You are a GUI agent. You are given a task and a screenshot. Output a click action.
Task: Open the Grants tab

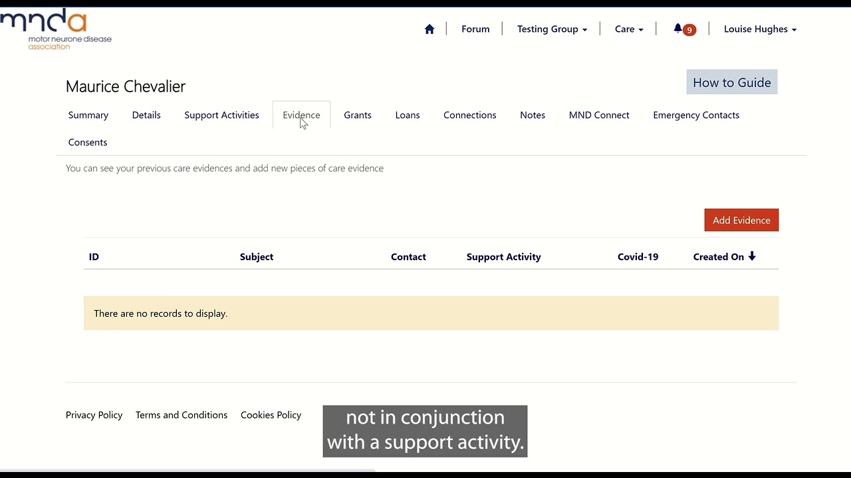pyautogui.click(x=358, y=115)
